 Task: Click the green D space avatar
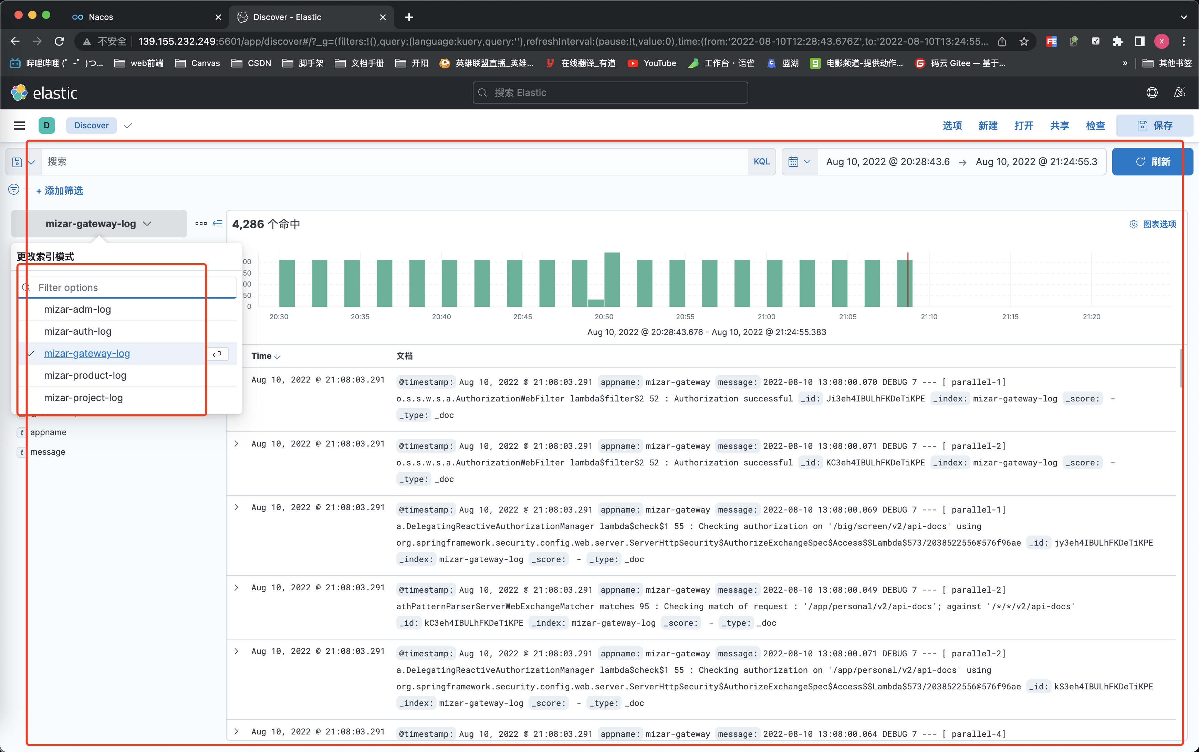(x=47, y=125)
